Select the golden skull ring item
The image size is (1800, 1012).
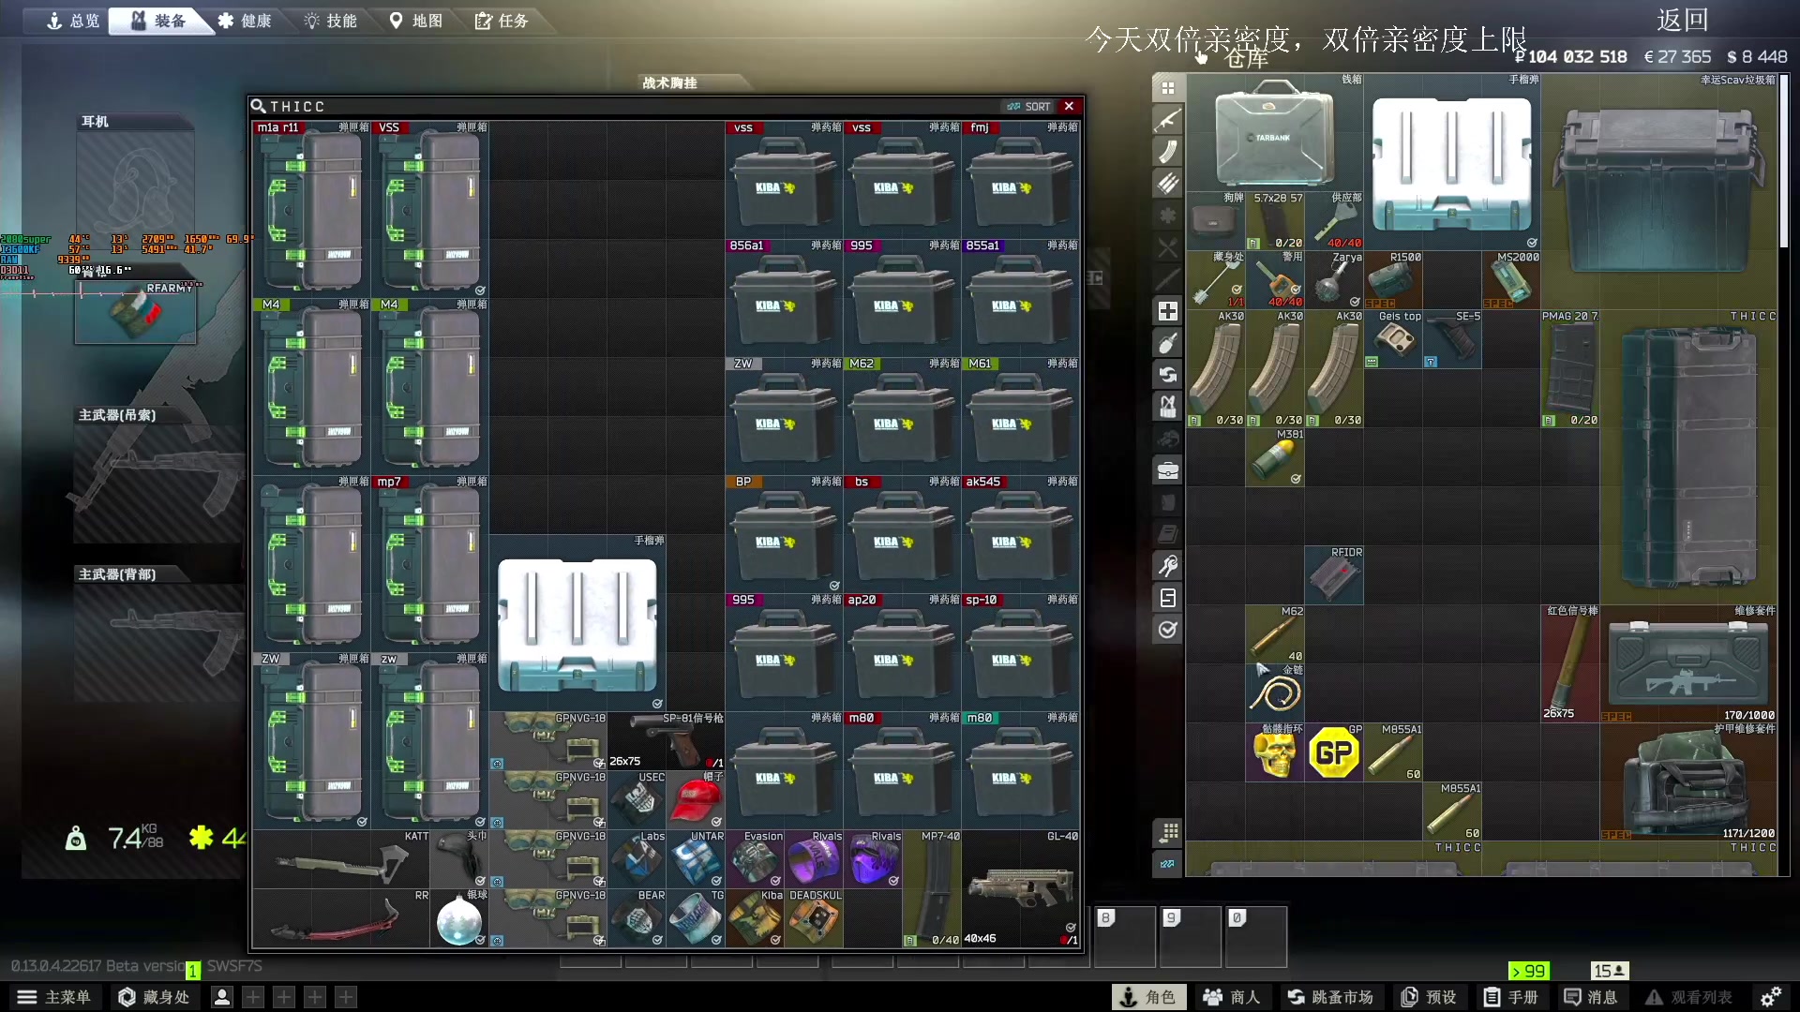pos(1274,752)
